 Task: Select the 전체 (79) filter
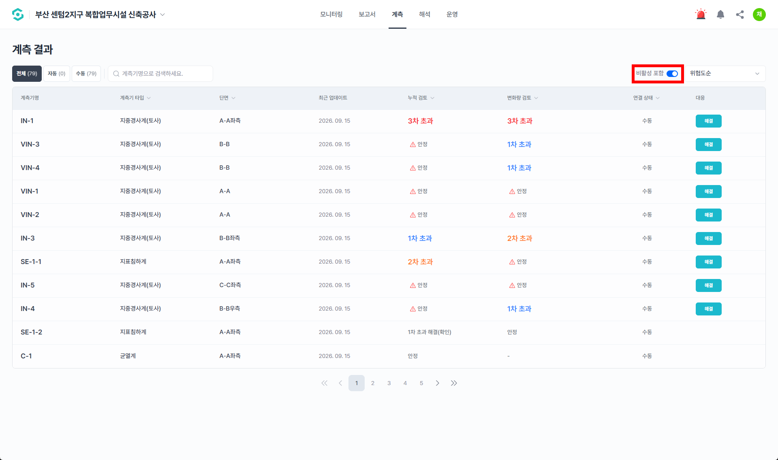[27, 74]
